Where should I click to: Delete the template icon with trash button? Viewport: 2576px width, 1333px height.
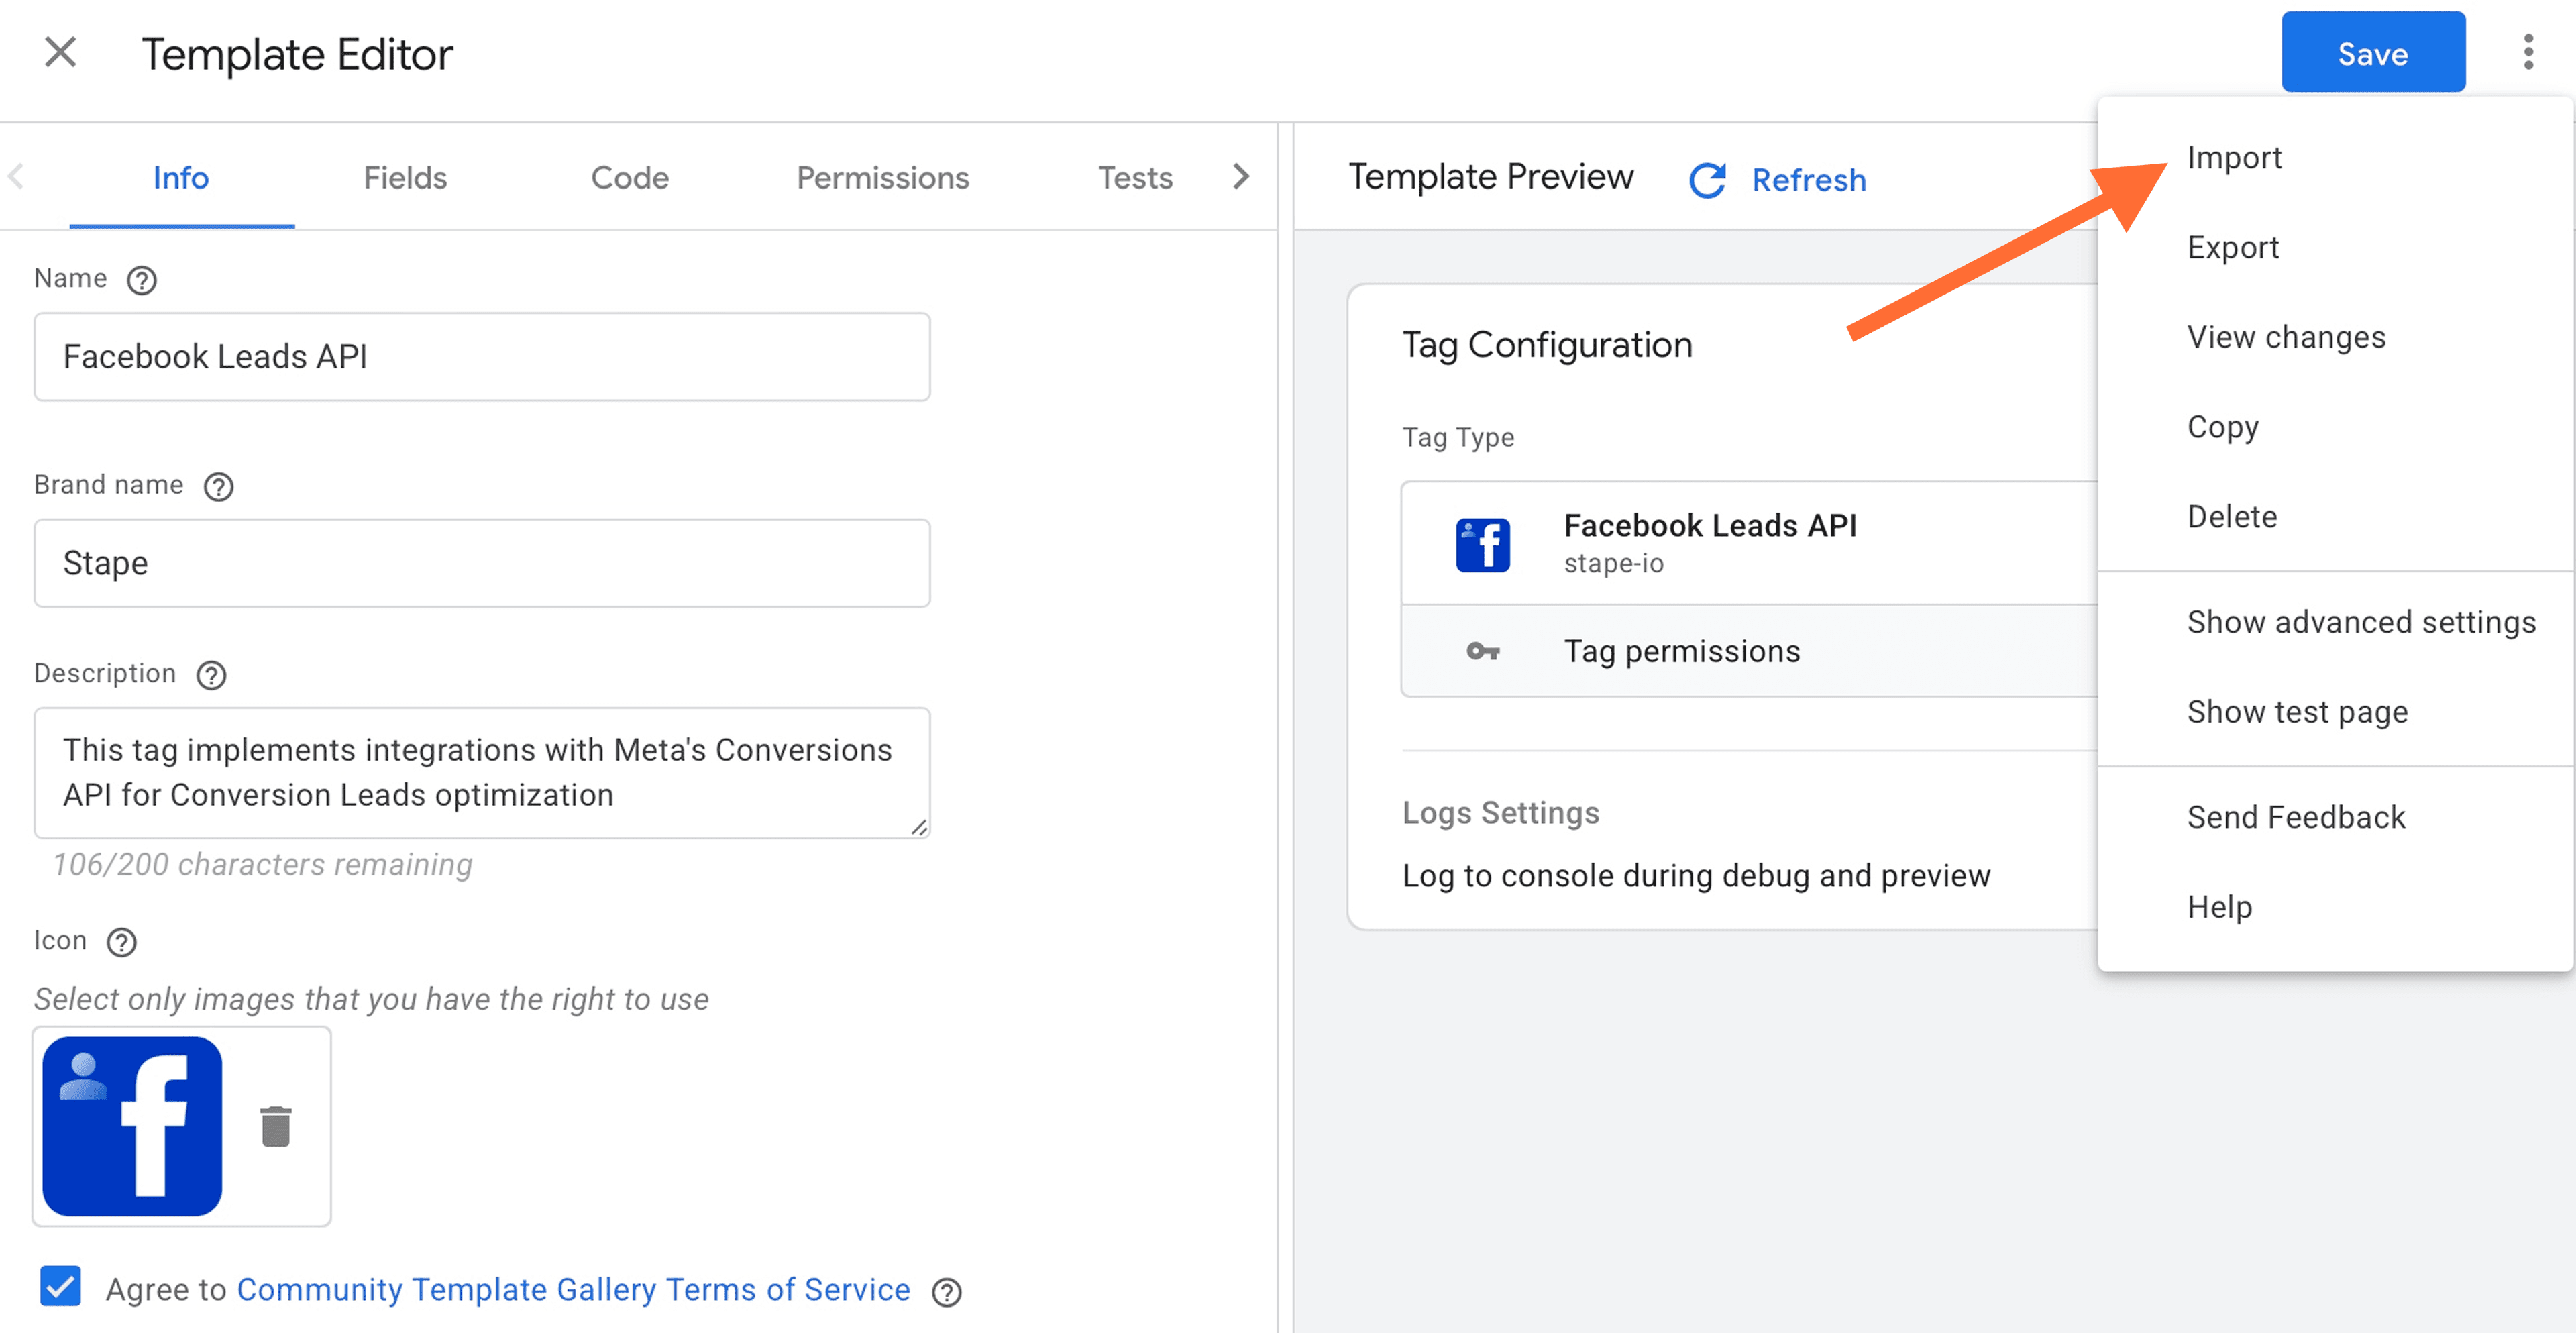click(x=275, y=1127)
